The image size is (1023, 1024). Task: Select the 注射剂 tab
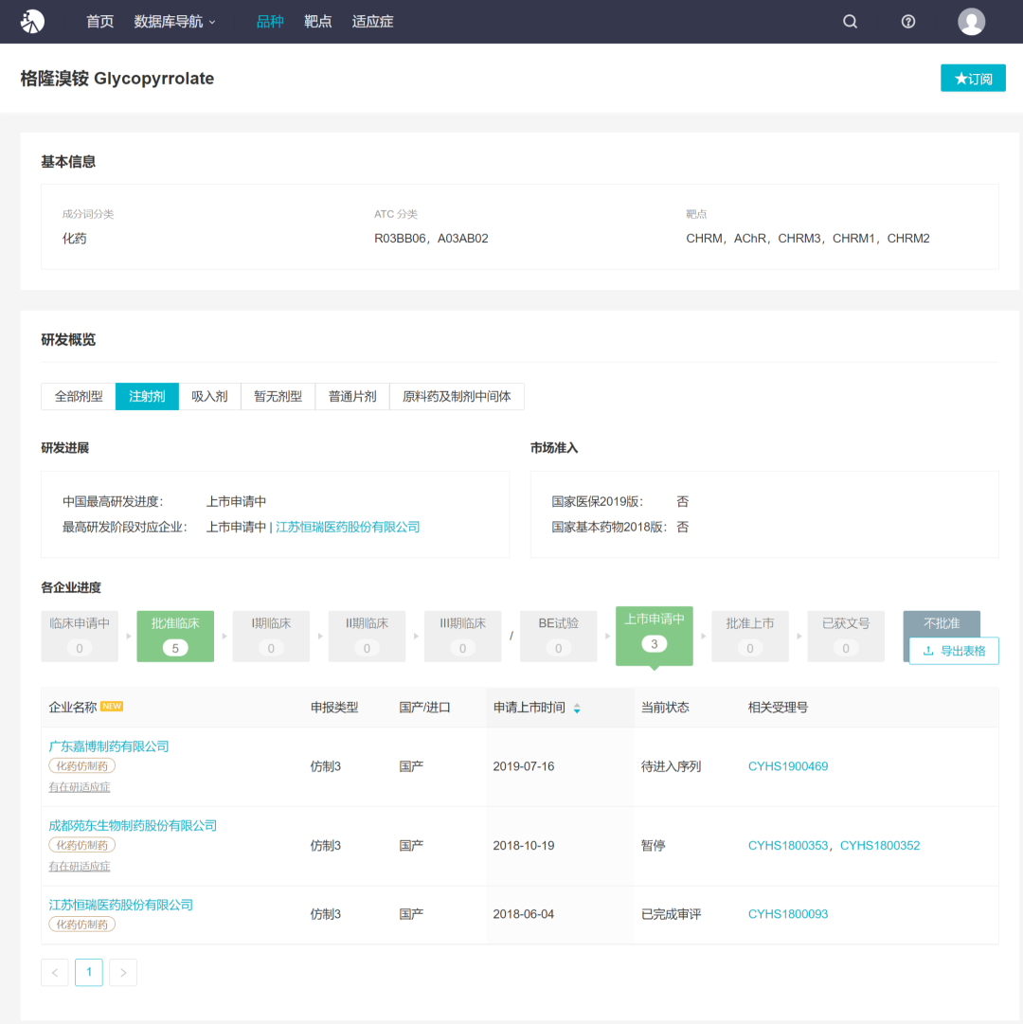147,396
